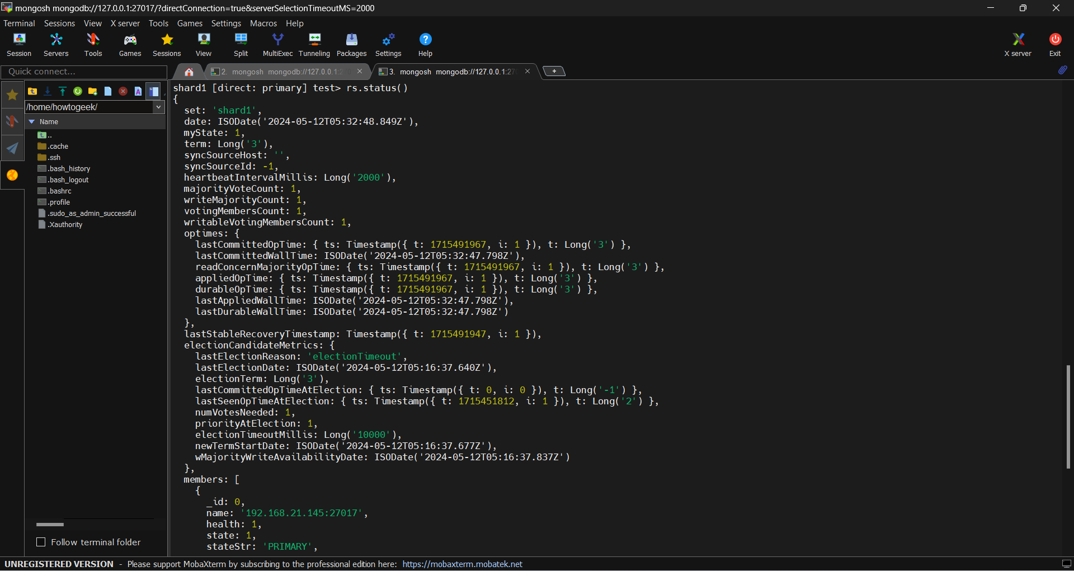Expand the /home/howtogeek/ path dropdown
This screenshot has width=1074, height=571.
158,107
